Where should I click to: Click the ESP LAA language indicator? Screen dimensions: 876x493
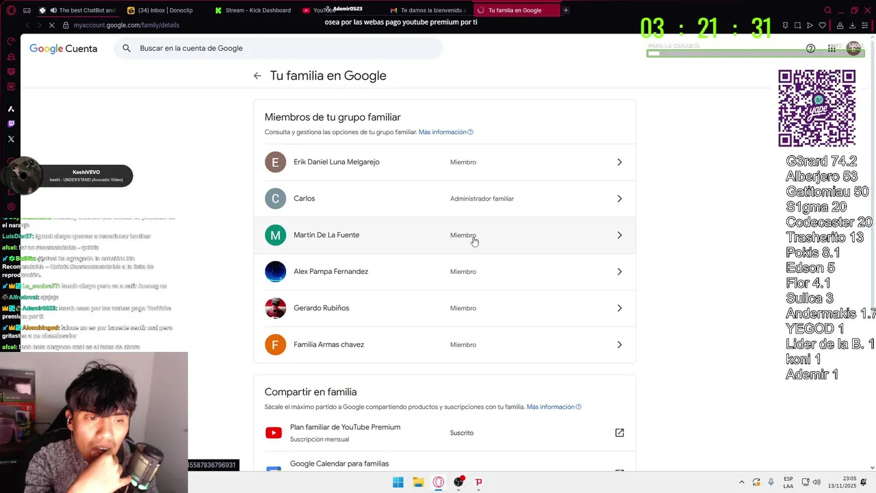[788, 482]
